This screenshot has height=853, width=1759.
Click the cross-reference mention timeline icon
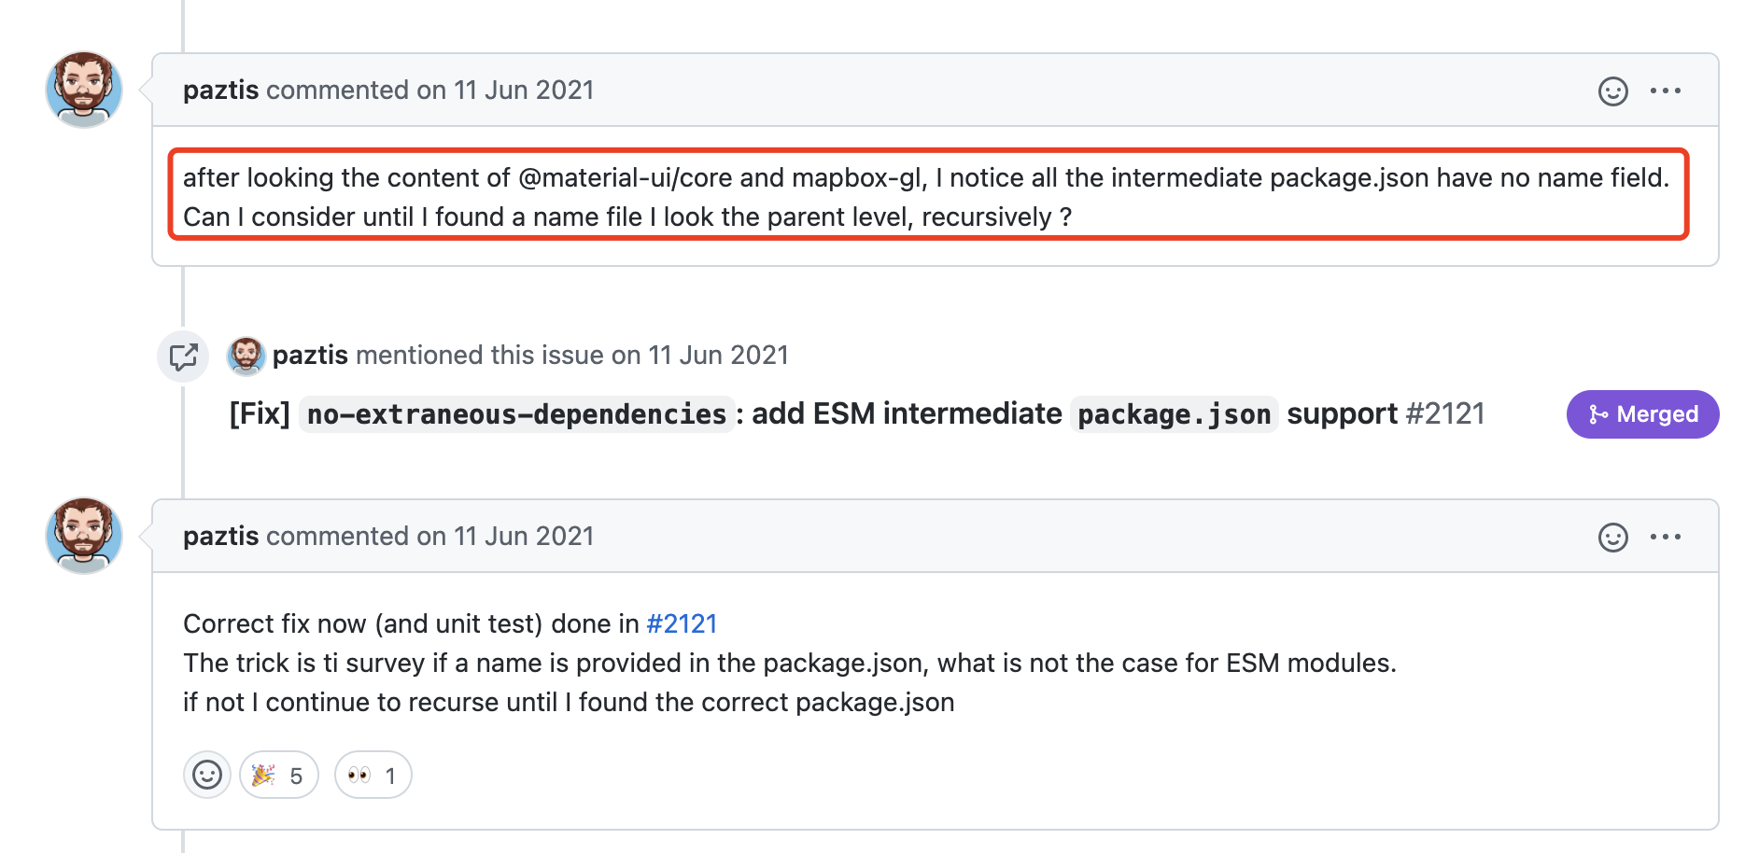[x=183, y=356]
